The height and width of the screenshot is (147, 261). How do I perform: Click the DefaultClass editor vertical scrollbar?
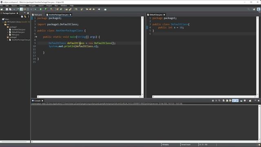[257, 56]
